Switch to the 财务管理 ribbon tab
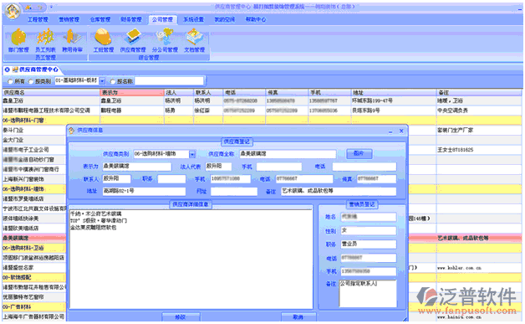The height and width of the screenshot is (324, 525). click(x=131, y=19)
